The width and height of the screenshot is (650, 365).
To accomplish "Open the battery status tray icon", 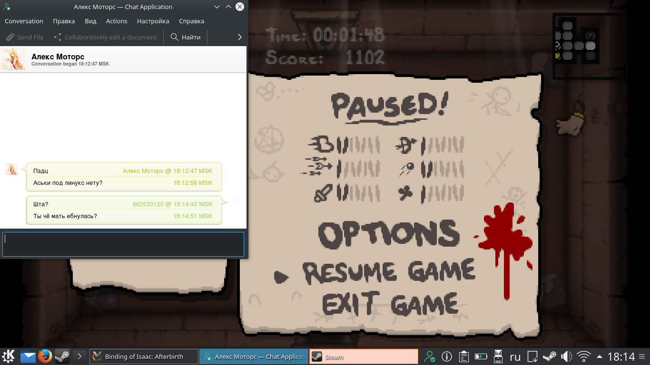I will 481,356.
